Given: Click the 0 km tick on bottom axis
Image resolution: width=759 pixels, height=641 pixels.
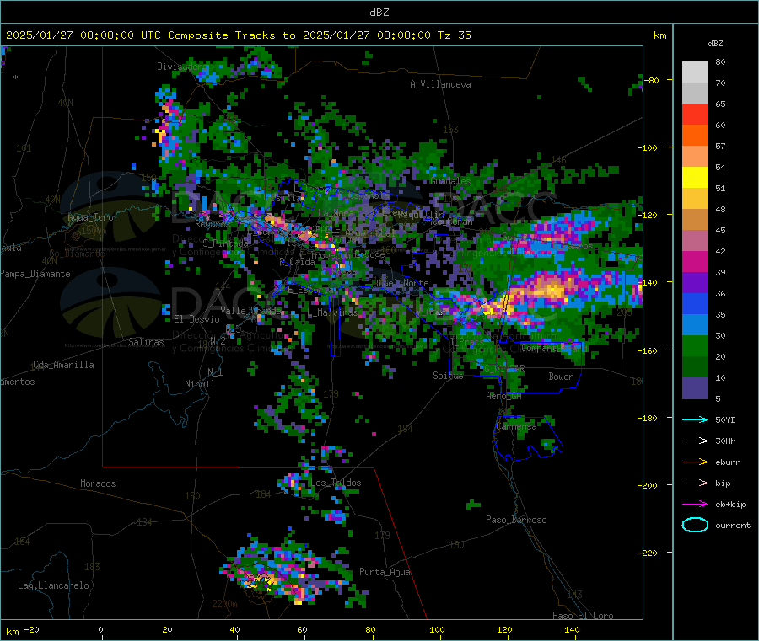Looking at the screenshot, I should click(x=100, y=629).
